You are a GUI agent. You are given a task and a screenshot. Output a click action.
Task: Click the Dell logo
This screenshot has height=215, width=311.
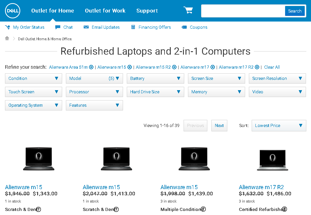(13, 11)
